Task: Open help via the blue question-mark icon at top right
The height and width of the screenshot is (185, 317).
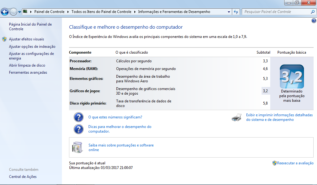Action: click(314, 21)
